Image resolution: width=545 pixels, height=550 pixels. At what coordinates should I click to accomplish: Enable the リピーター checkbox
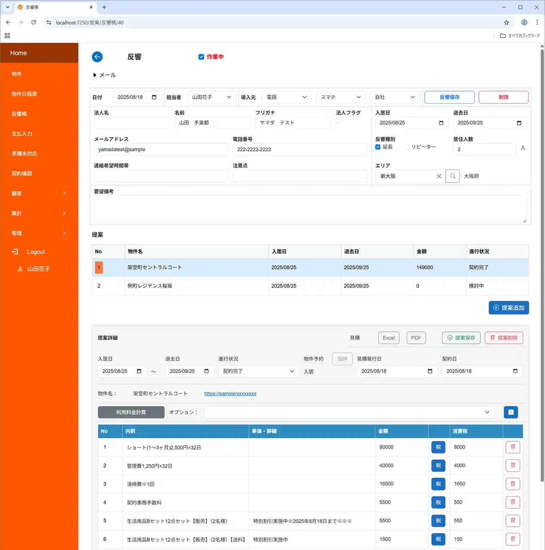click(x=406, y=147)
